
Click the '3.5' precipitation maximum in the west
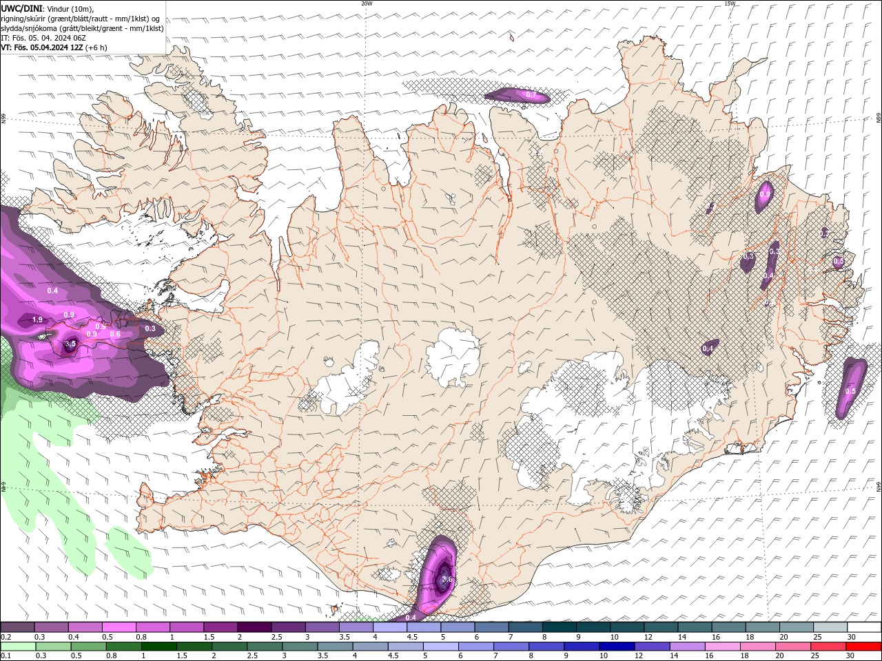(70, 344)
